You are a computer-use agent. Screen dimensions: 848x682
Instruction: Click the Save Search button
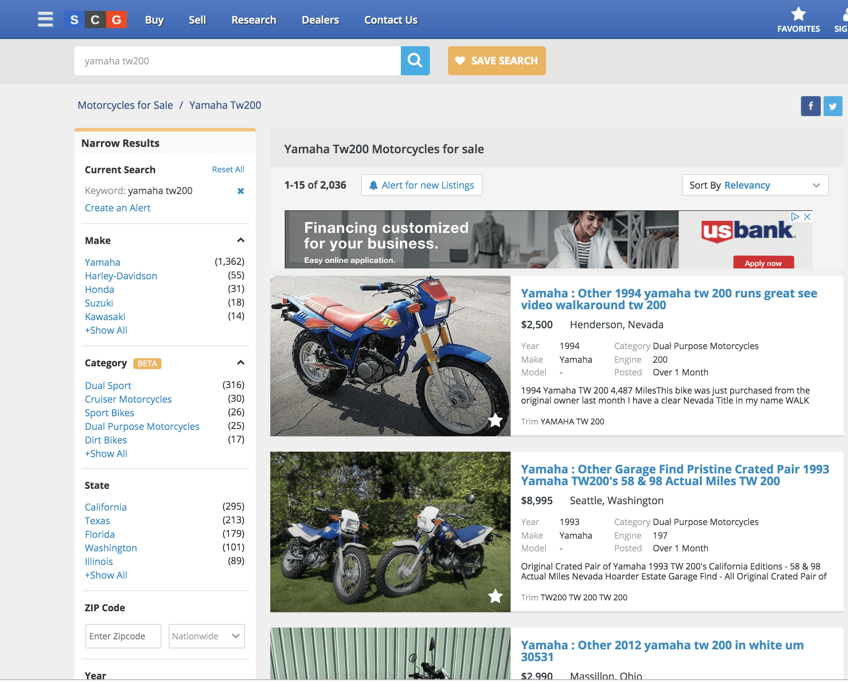(497, 60)
